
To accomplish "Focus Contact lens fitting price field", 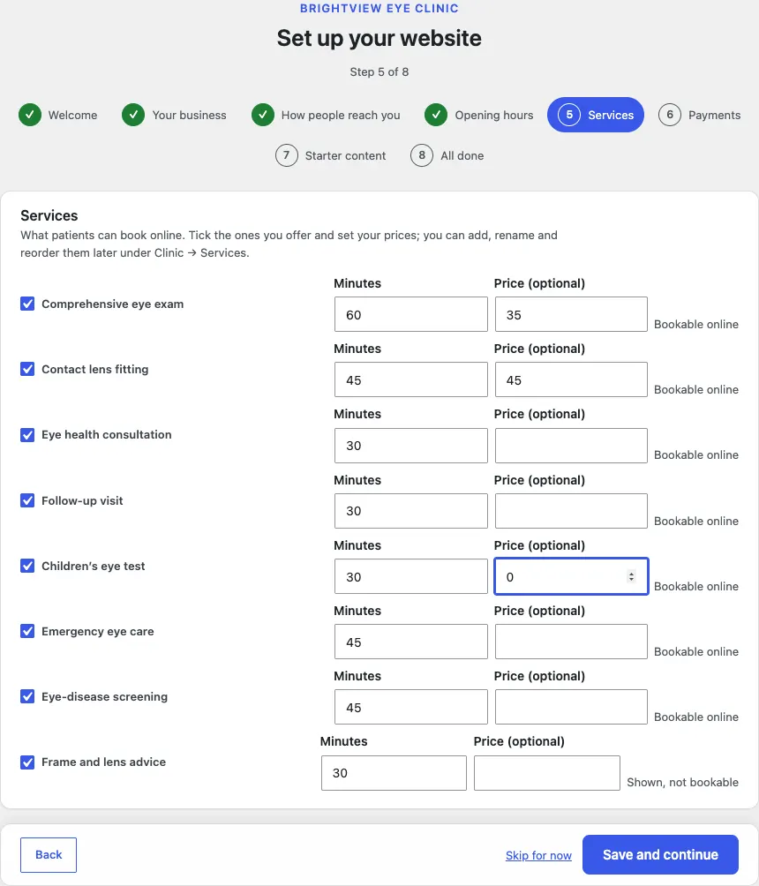I will point(571,379).
